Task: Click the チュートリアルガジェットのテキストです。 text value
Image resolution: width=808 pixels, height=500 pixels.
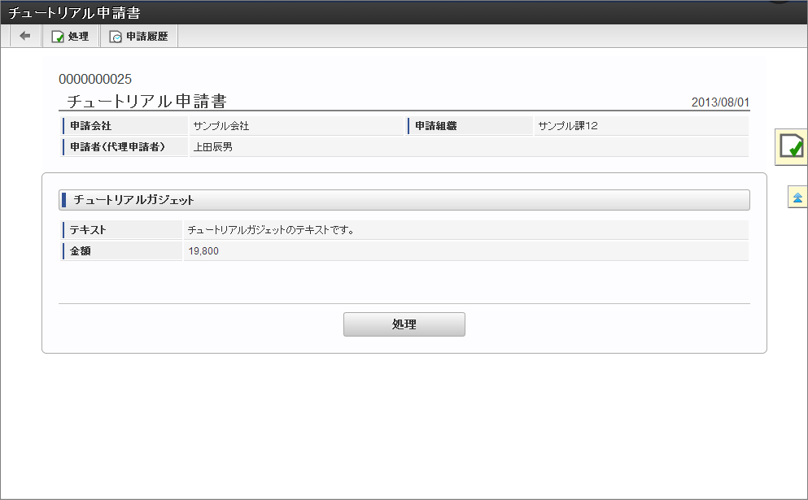Action: [271, 229]
